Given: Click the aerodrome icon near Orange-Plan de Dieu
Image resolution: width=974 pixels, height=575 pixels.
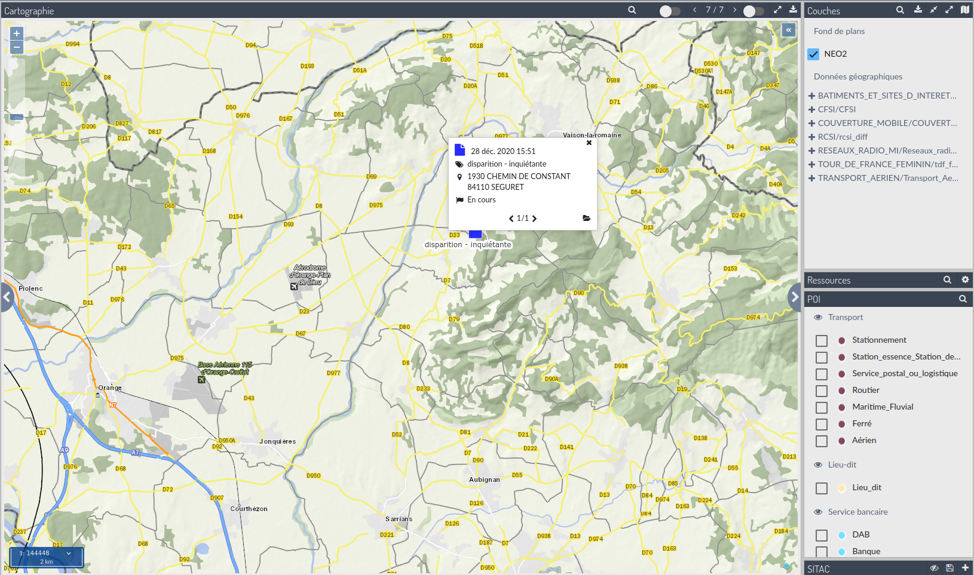Looking at the screenshot, I should pos(294,287).
